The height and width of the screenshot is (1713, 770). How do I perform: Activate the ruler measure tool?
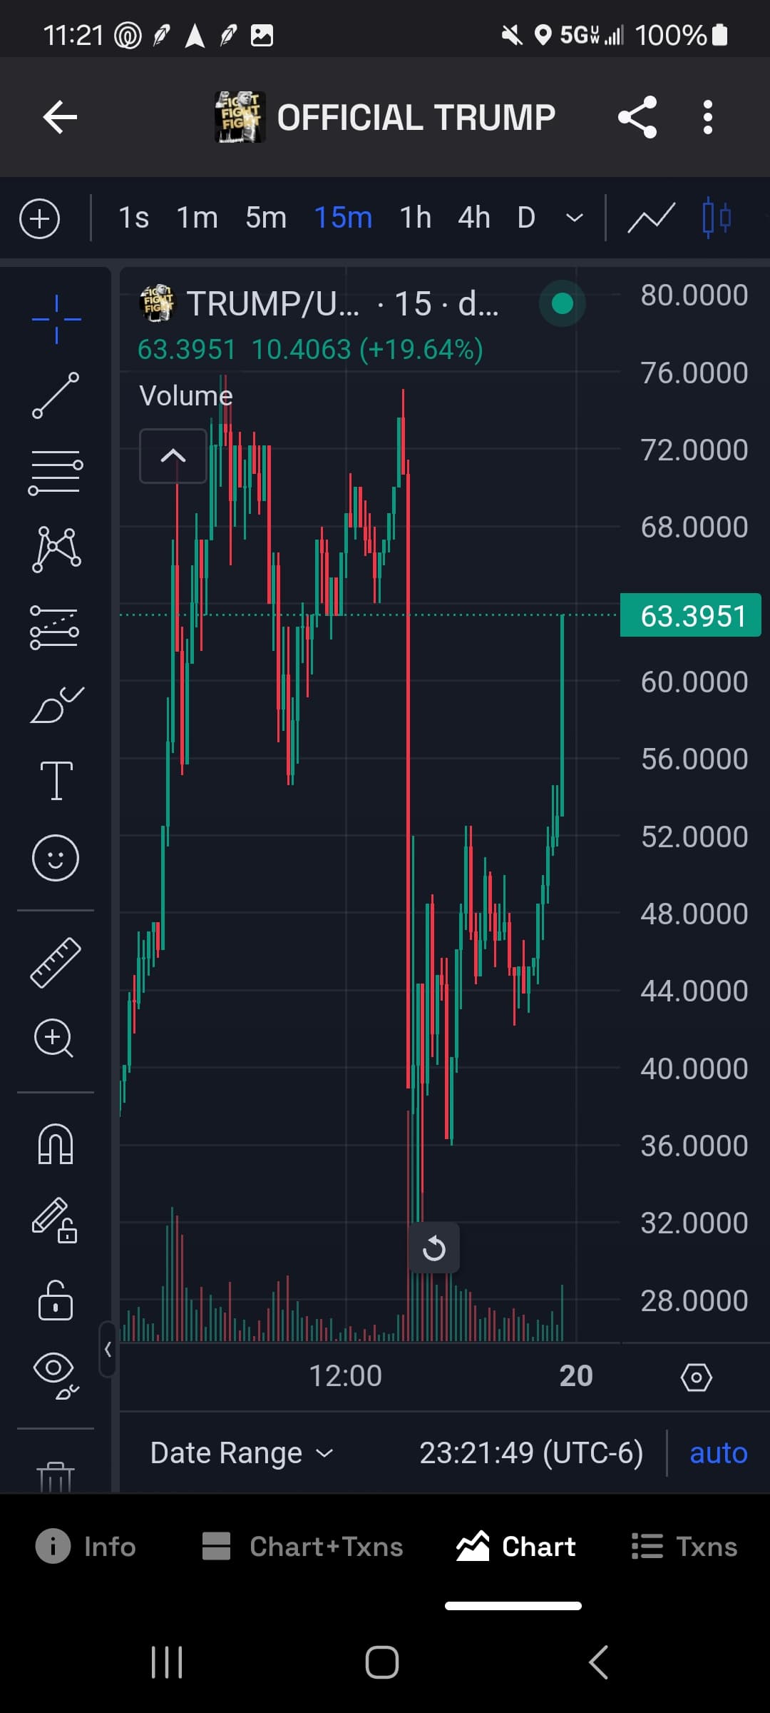coord(56,962)
